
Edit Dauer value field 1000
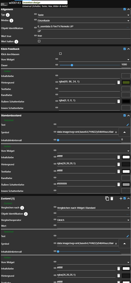[x=125, y=65]
